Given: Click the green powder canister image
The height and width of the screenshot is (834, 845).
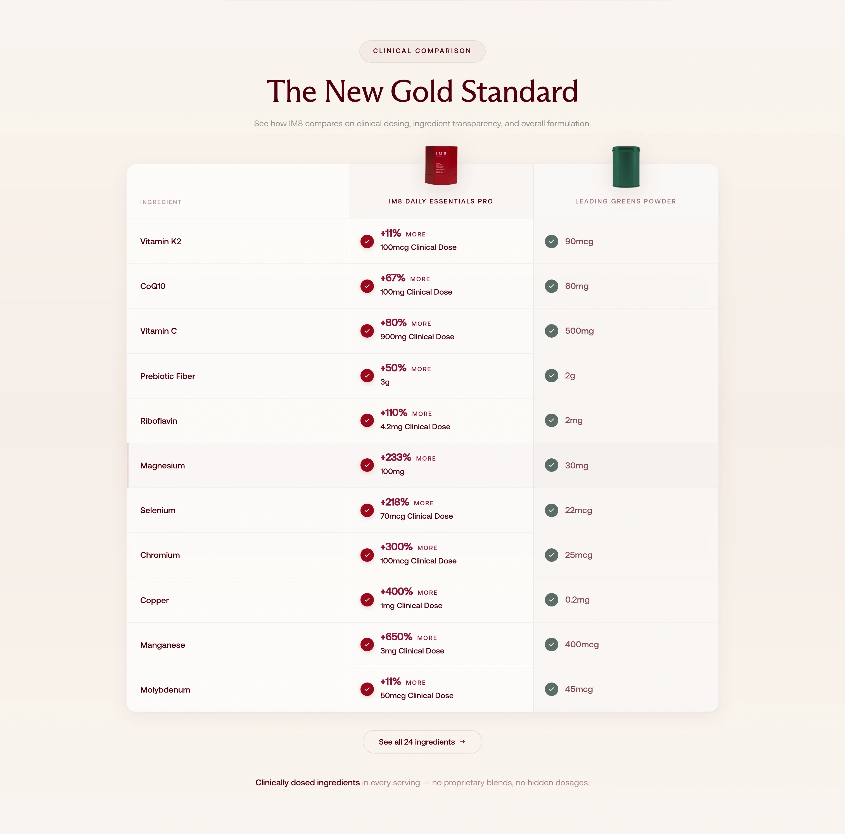Looking at the screenshot, I should 625,167.
